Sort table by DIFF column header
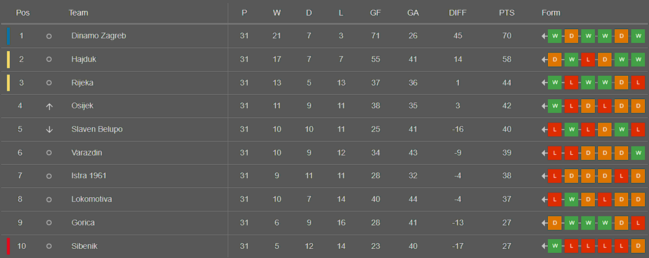This screenshot has width=649, height=258. coord(458,13)
